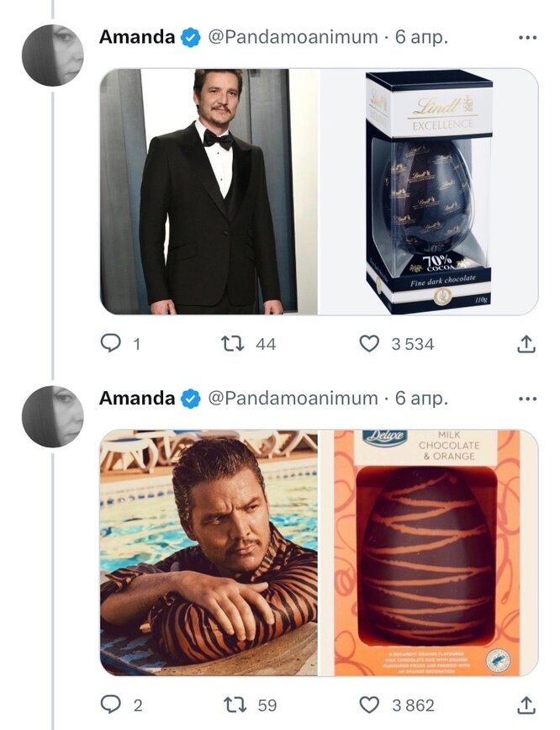Click @Pandamoanimum handle in second tweet
This screenshot has height=730, width=560.
[x=293, y=398]
